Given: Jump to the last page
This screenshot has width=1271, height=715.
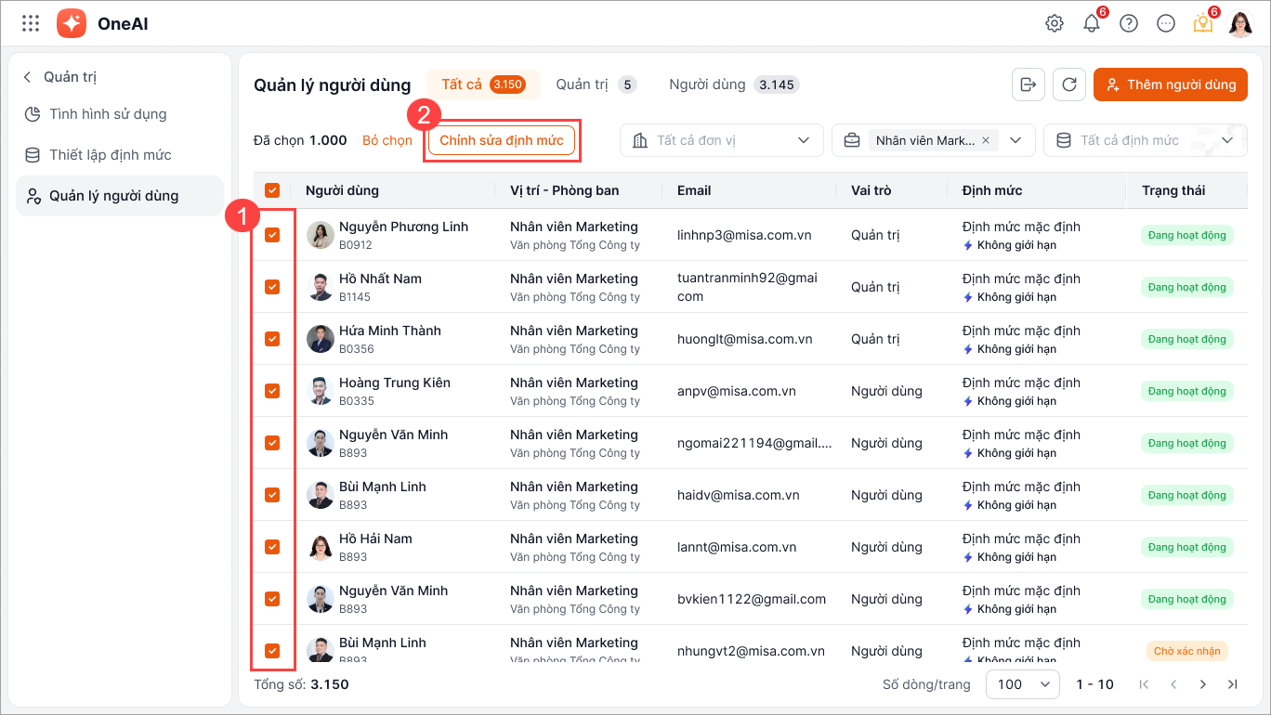Looking at the screenshot, I should pyautogui.click(x=1233, y=684).
